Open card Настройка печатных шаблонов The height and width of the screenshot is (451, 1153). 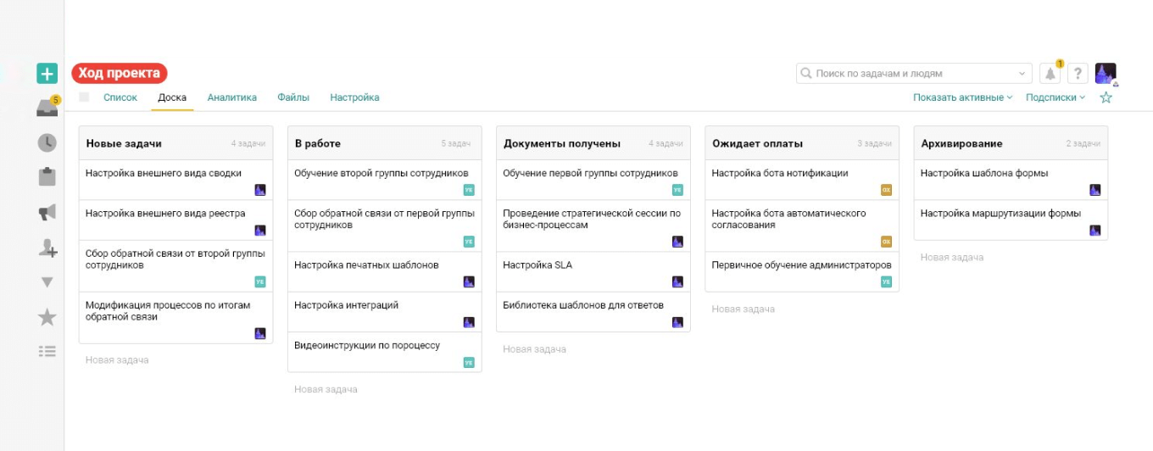[x=384, y=272]
